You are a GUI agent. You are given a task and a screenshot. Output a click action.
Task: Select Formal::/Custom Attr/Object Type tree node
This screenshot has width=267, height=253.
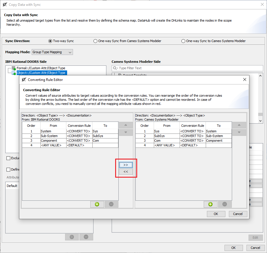(41, 68)
